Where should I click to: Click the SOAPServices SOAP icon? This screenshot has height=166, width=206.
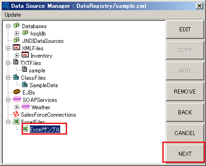(x=17, y=99)
